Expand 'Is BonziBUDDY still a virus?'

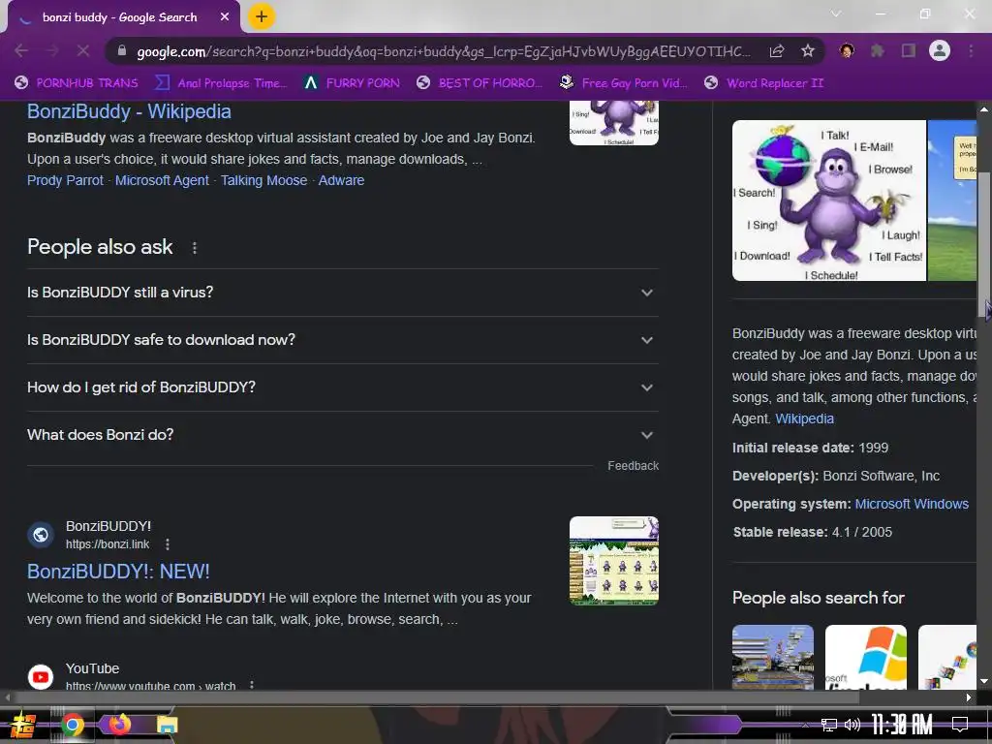click(x=343, y=293)
